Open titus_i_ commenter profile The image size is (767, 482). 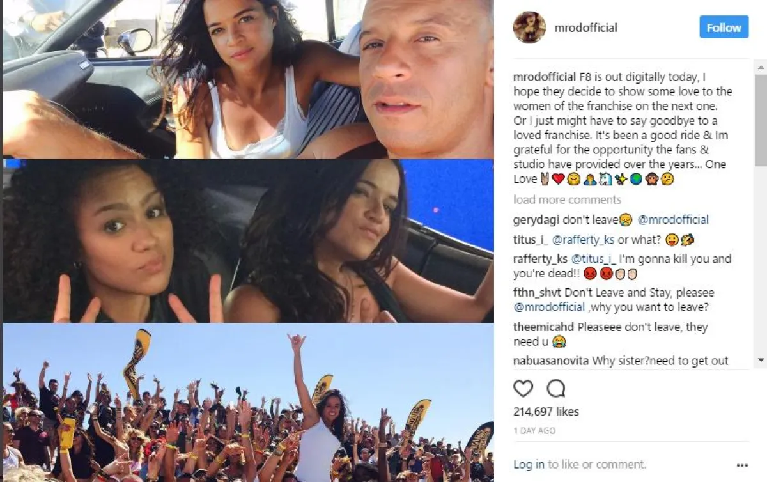click(529, 240)
